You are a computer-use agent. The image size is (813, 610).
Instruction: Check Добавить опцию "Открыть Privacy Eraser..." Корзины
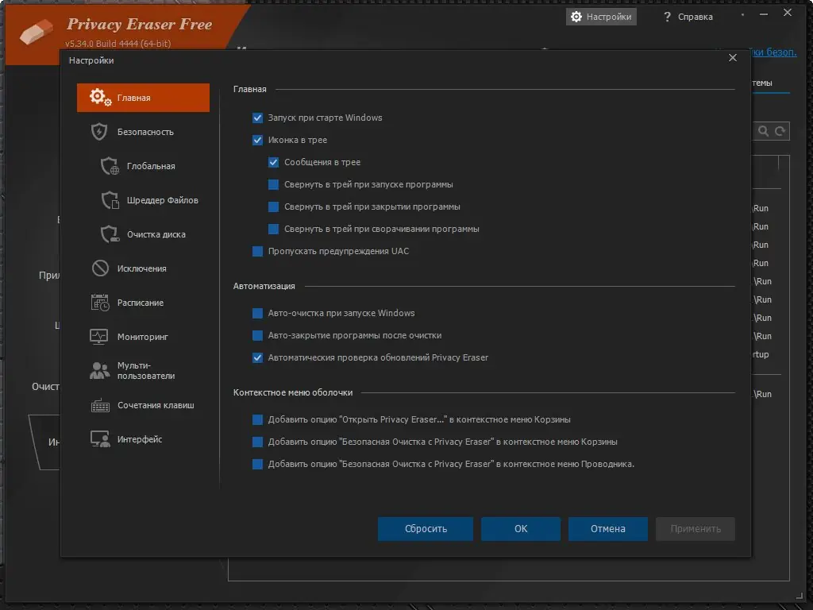(257, 419)
